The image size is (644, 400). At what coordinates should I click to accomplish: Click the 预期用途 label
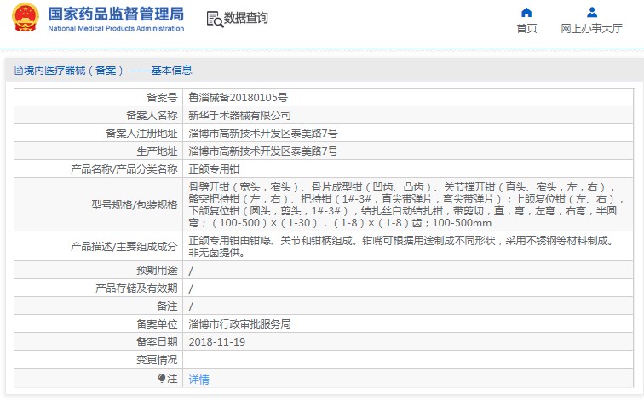[x=157, y=271]
